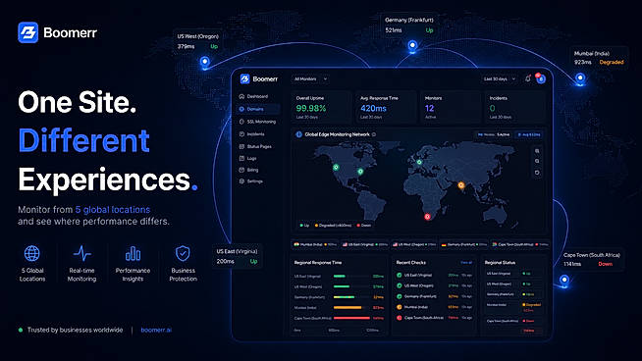Click the Virginia green marker on dashboard map
Screen dimensions: 642x361
(x=360, y=172)
